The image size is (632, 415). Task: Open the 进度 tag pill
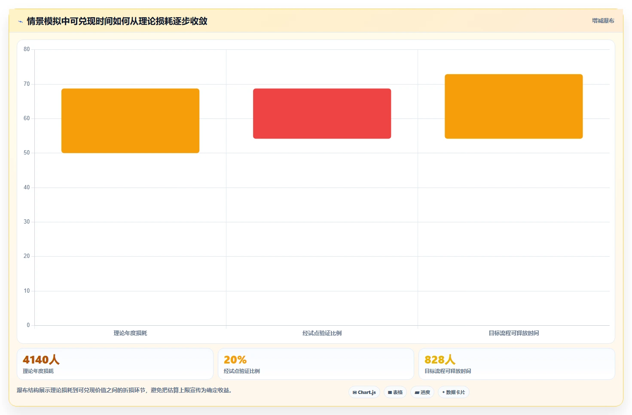click(422, 392)
